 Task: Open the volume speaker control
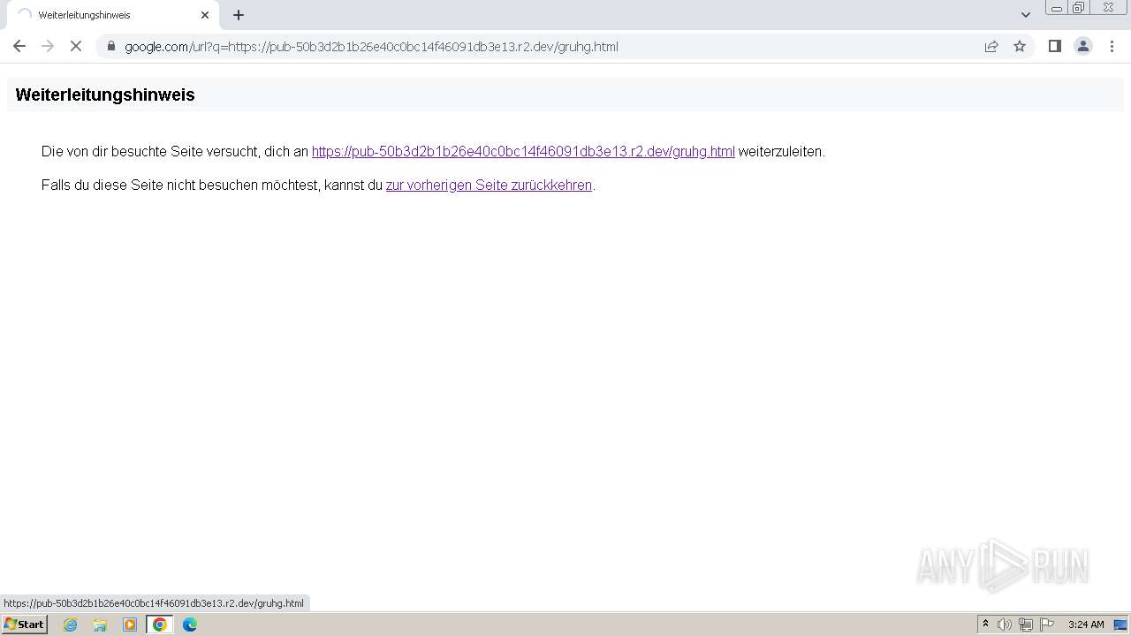coord(1005,625)
